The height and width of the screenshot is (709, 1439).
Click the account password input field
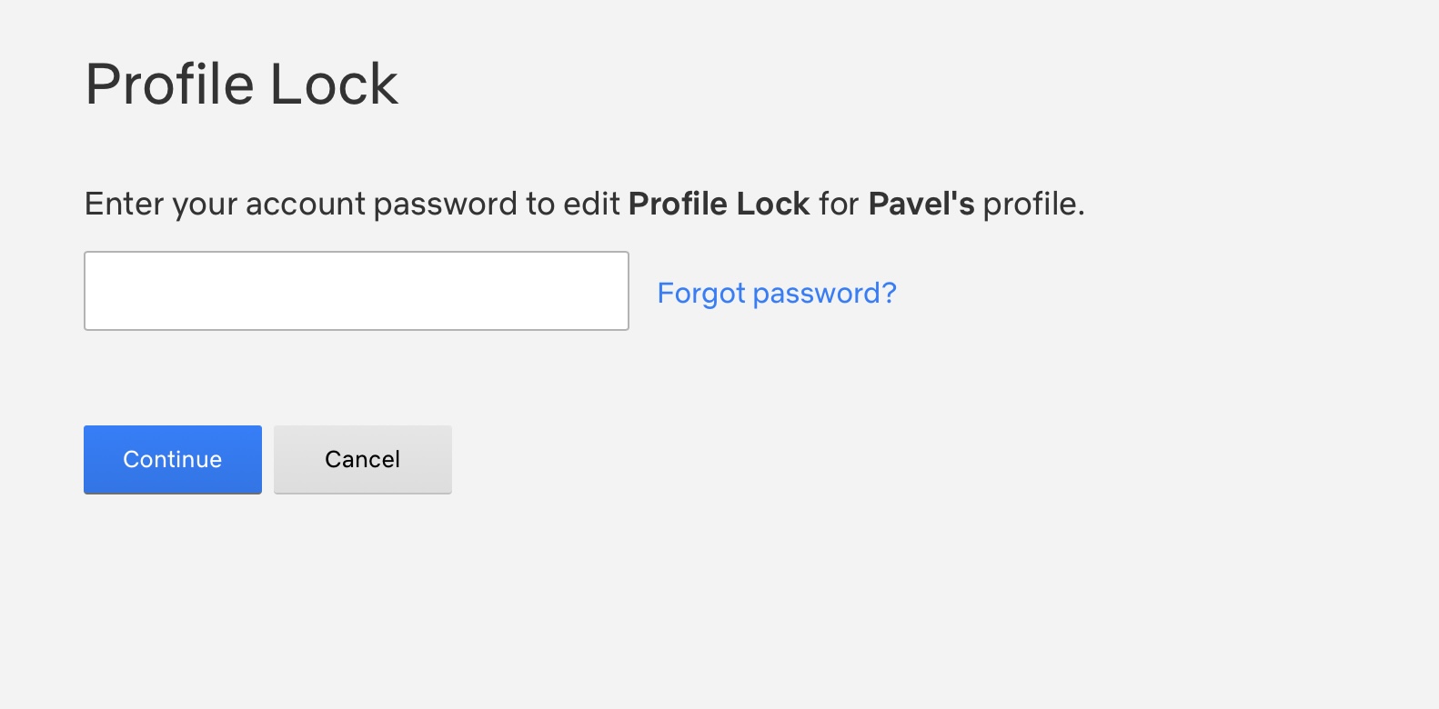(356, 291)
